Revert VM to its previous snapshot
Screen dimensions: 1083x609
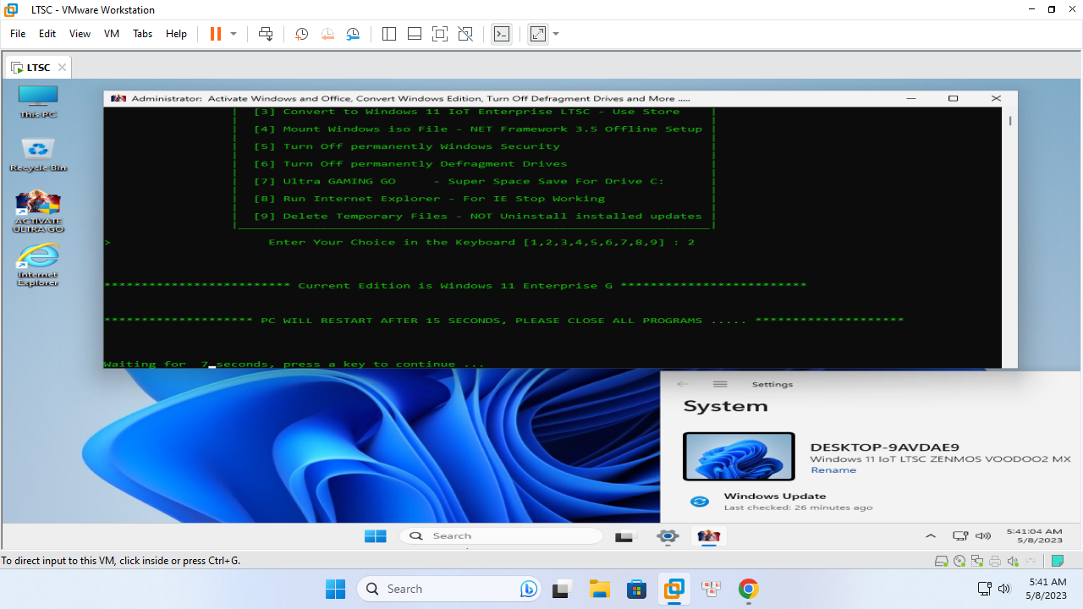pyautogui.click(x=327, y=34)
